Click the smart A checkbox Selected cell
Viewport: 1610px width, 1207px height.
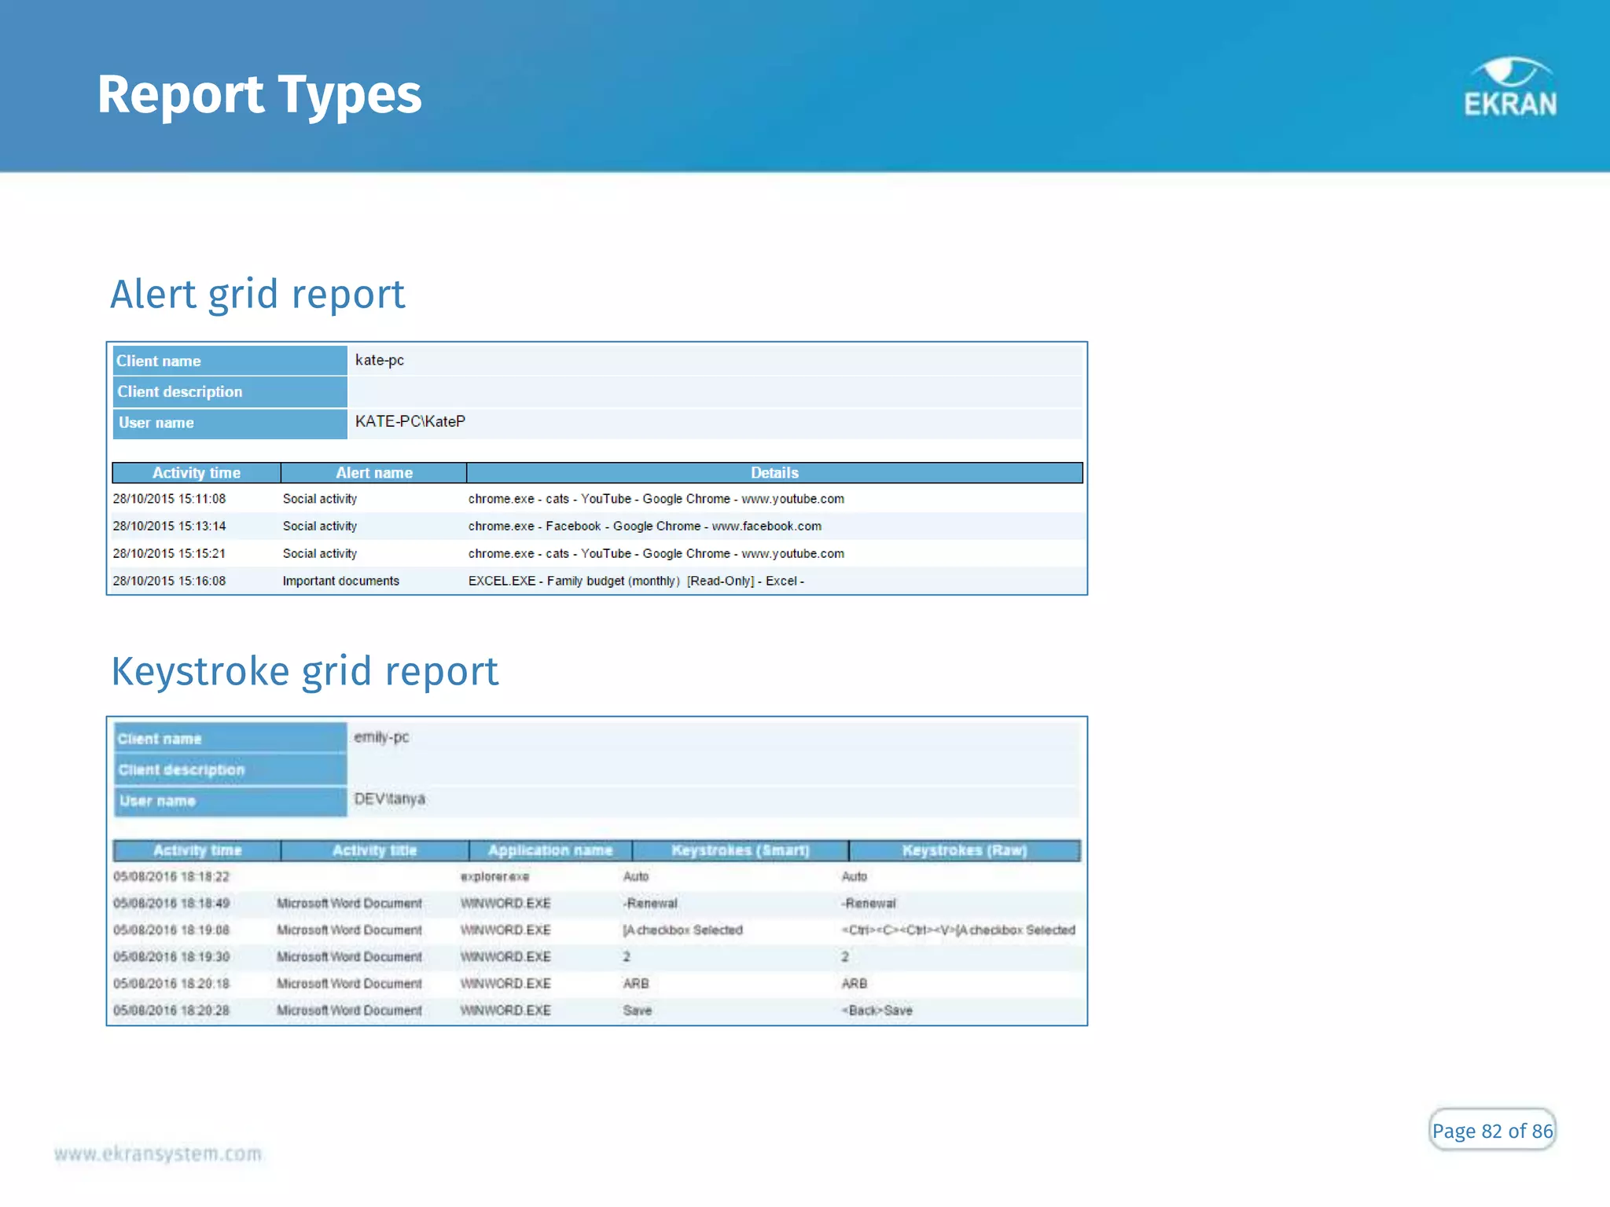click(x=682, y=930)
